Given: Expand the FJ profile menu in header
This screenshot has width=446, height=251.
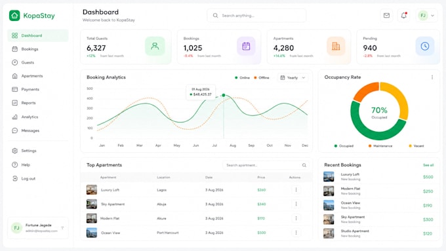Looking at the screenshot, I should (x=427, y=16).
